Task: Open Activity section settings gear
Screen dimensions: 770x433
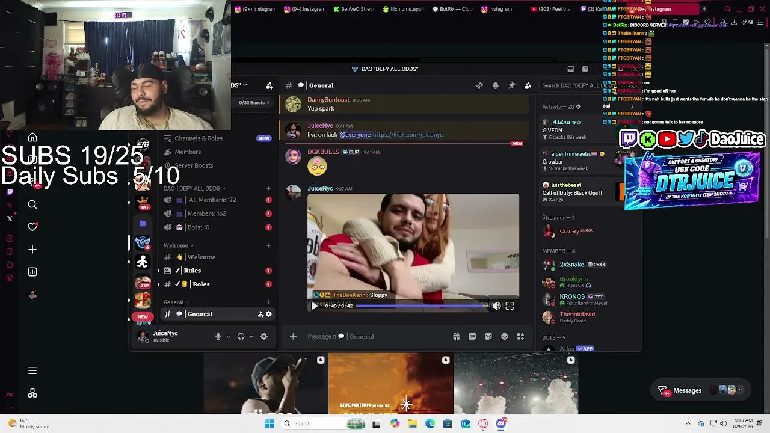Action: tap(578, 107)
